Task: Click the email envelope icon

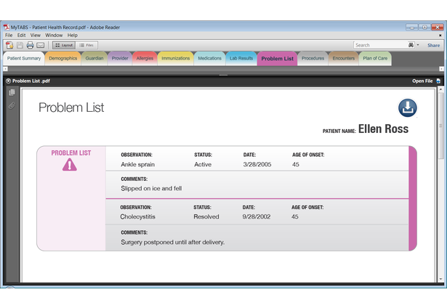Action: coord(41,45)
